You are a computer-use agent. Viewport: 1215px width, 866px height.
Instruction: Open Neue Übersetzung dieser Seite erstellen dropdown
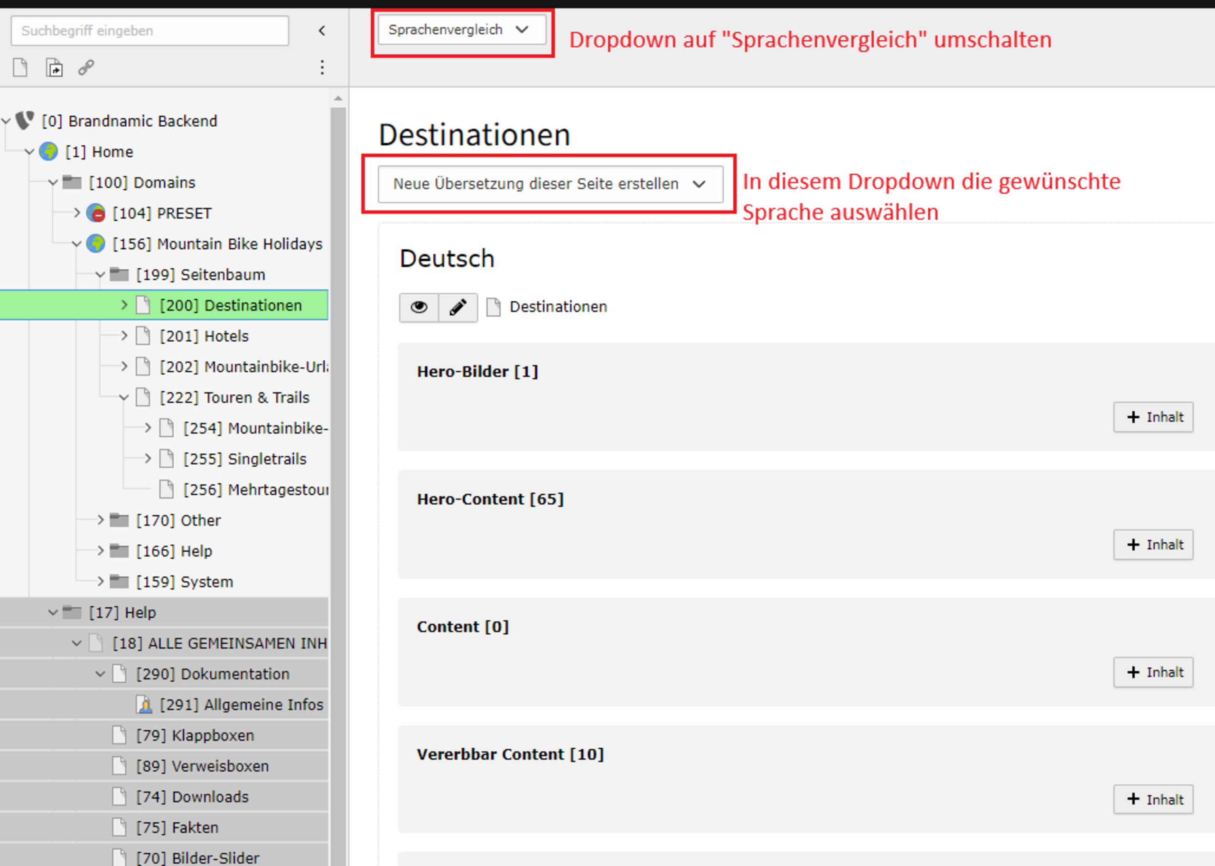tap(550, 184)
